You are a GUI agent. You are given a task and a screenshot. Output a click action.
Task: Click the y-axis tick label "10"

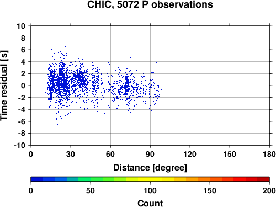(x=21, y=26)
